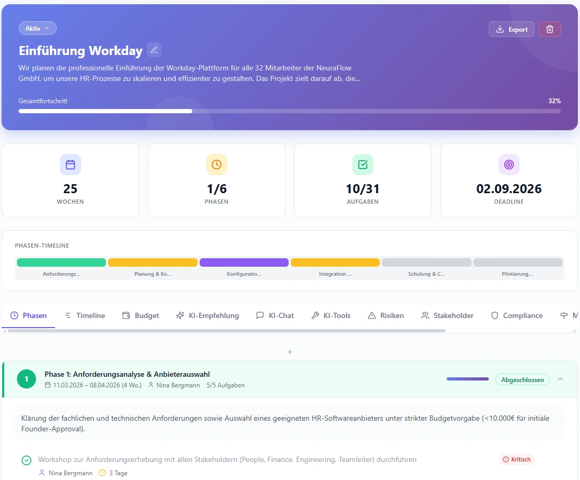Click the Kritisch priority badge
Viewport: 580px width, 480px height.
point(516,459)
